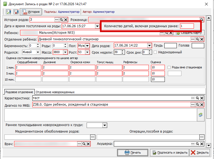This screenshot has height=159, width=214.
Task: Open ellipsis lookup for Отделение ребёнка
Action: coord(193,39)
